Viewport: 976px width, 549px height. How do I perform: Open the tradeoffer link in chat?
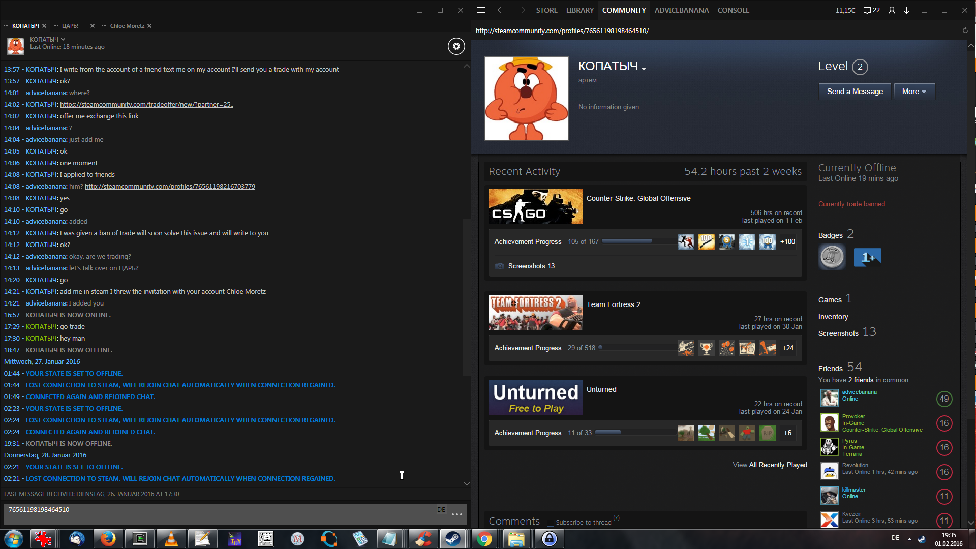coord(146,104)
